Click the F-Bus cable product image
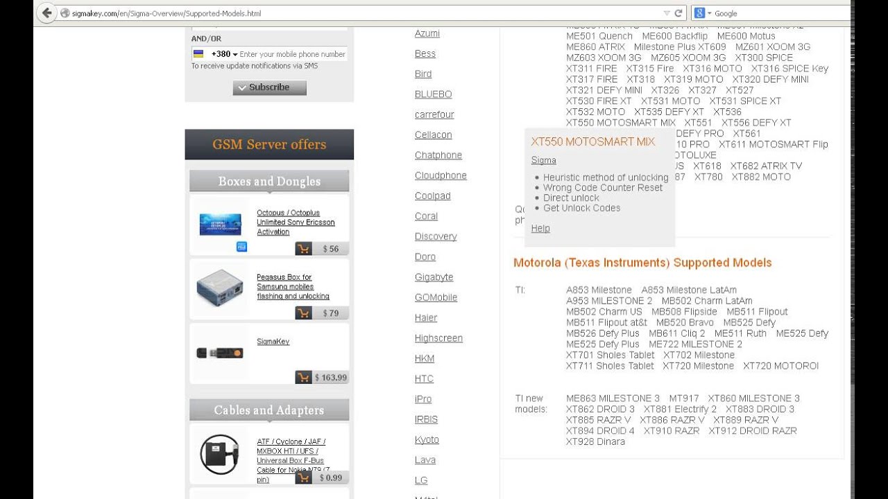Image resolution: width=888 pixels, height=499 pixels. [221, 455]
